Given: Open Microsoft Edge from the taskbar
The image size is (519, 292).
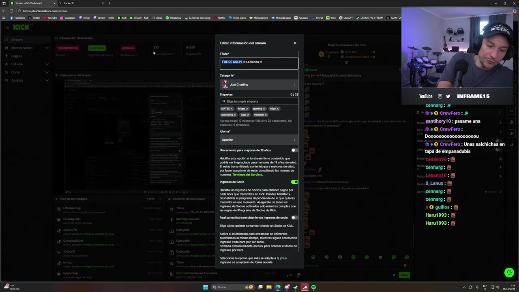Looking at the screenshot, I should 278,287.
